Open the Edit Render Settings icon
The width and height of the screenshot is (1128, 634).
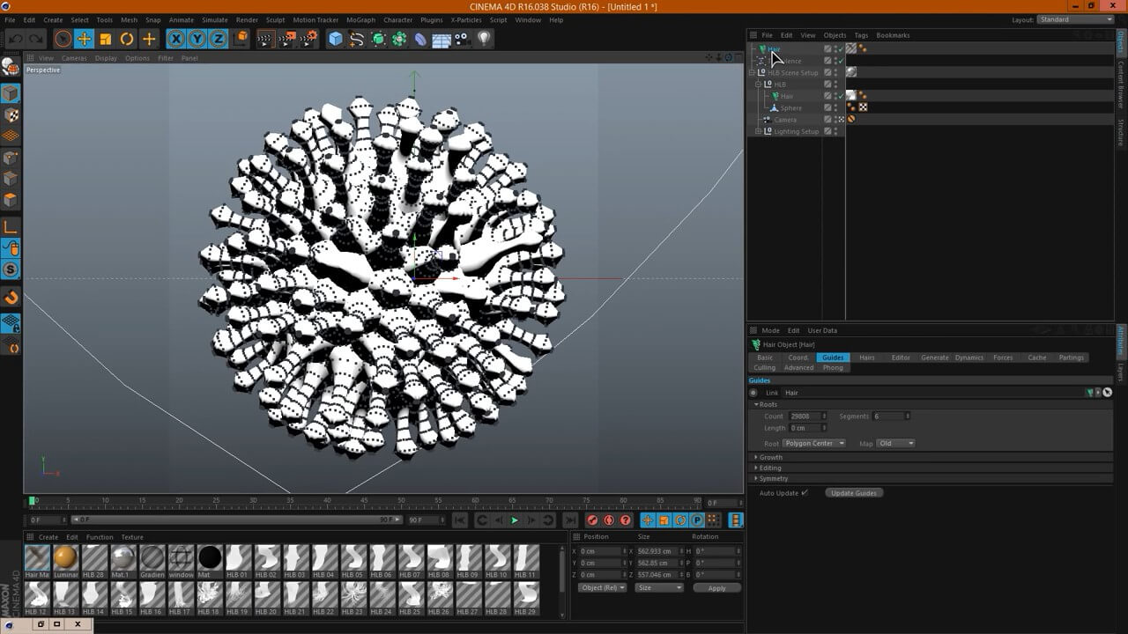(x=308, y=39)
